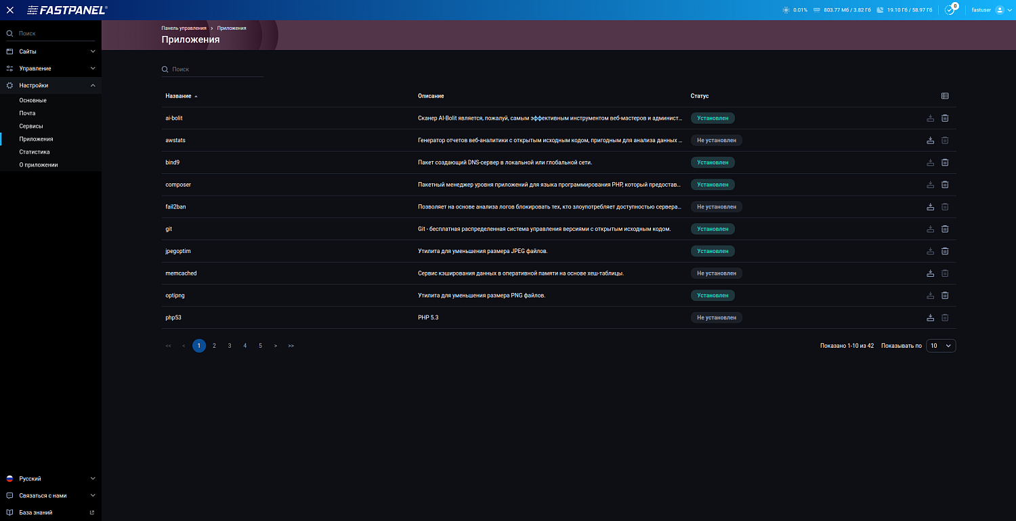
Task: Click delete icon for bind9
Action: (945, 162)
